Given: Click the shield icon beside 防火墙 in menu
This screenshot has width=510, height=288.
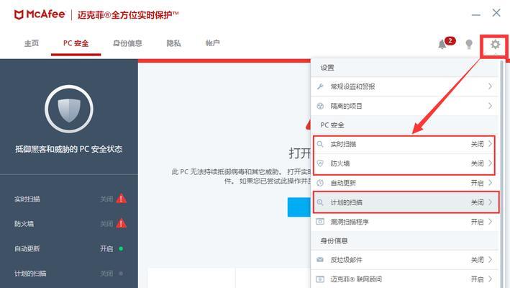Looking at the screenshot, I should click(x=320, y=163).
